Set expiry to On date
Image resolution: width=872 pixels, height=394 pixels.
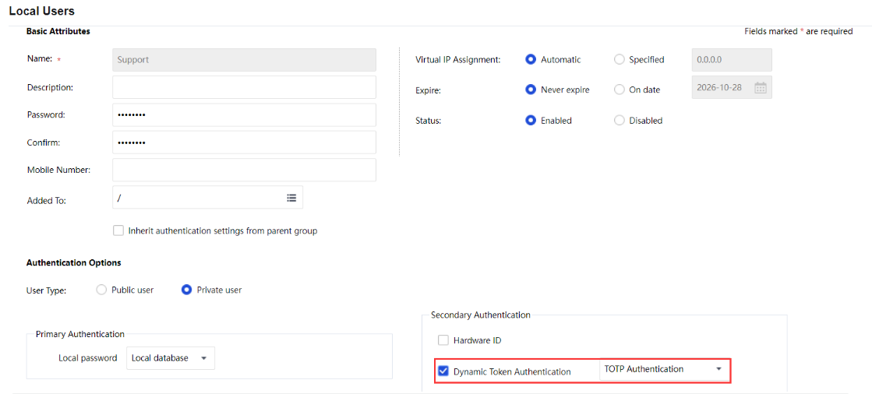click(620, 90)
